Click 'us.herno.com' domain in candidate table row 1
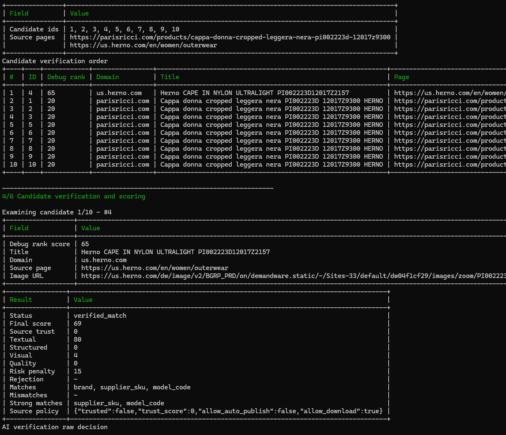Image resolution: width=506 pixels, height=435 pixels. 119,93
